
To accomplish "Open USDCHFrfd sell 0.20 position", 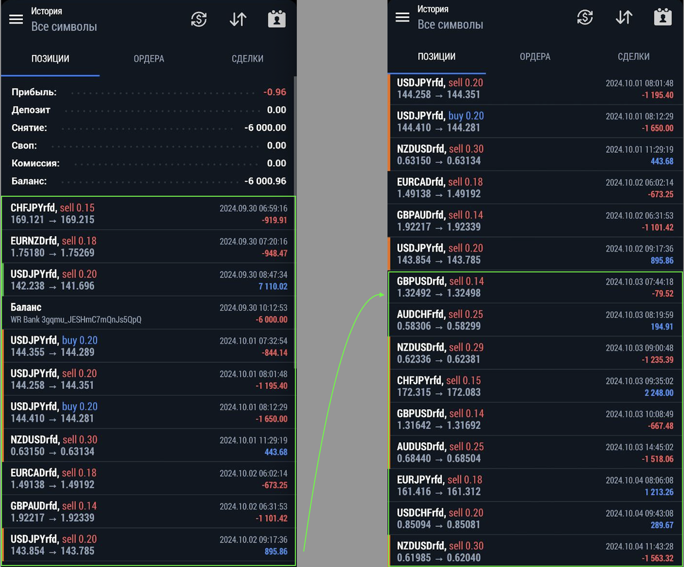I will 535,518.
